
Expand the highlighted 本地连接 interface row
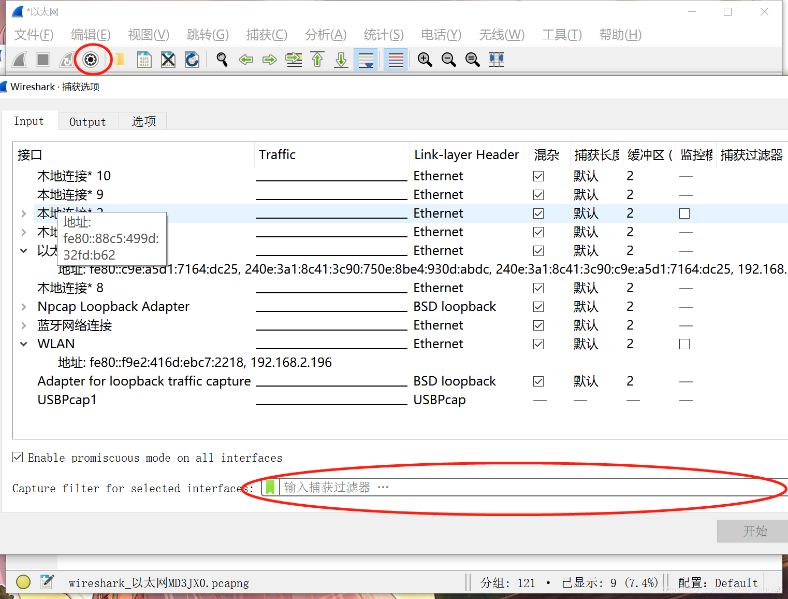coord(24,213)
